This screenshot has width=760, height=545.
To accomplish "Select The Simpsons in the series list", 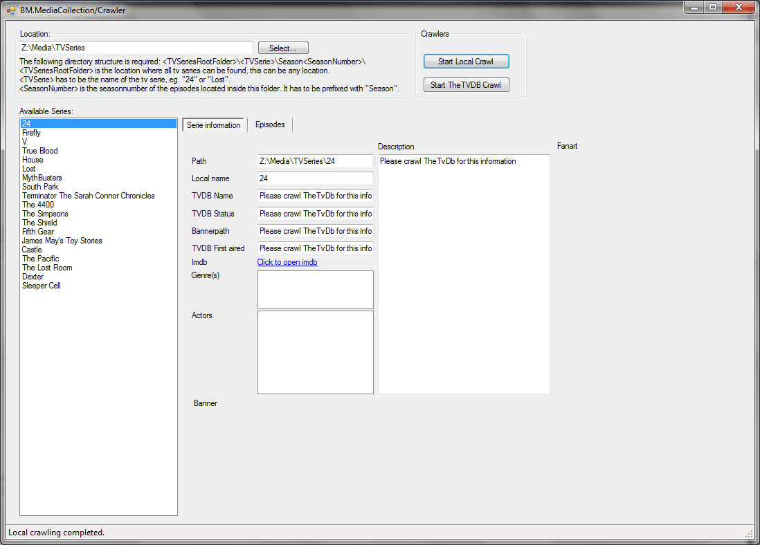I will (98, 214).
